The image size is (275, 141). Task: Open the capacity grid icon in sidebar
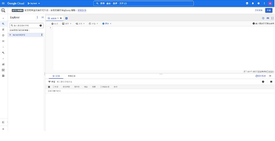[3, 70]
